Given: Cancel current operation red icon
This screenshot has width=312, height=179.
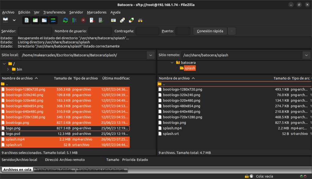Looking at the screenshot, I should (83, 20).
